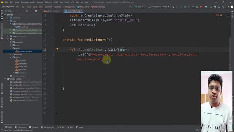Collapse the layout folder
The image size is (234, 132).
coord(11,48)
